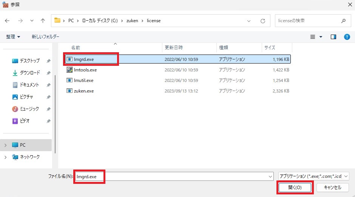
Task: Click the ファイル名 input field
Action: pyautogui.click(x=174, y=176)
